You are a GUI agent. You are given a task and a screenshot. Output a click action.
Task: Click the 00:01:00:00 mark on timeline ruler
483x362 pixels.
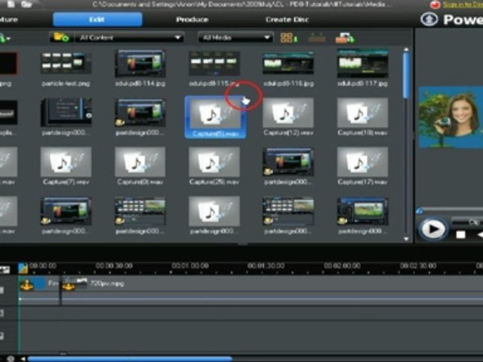coord(190,265)
